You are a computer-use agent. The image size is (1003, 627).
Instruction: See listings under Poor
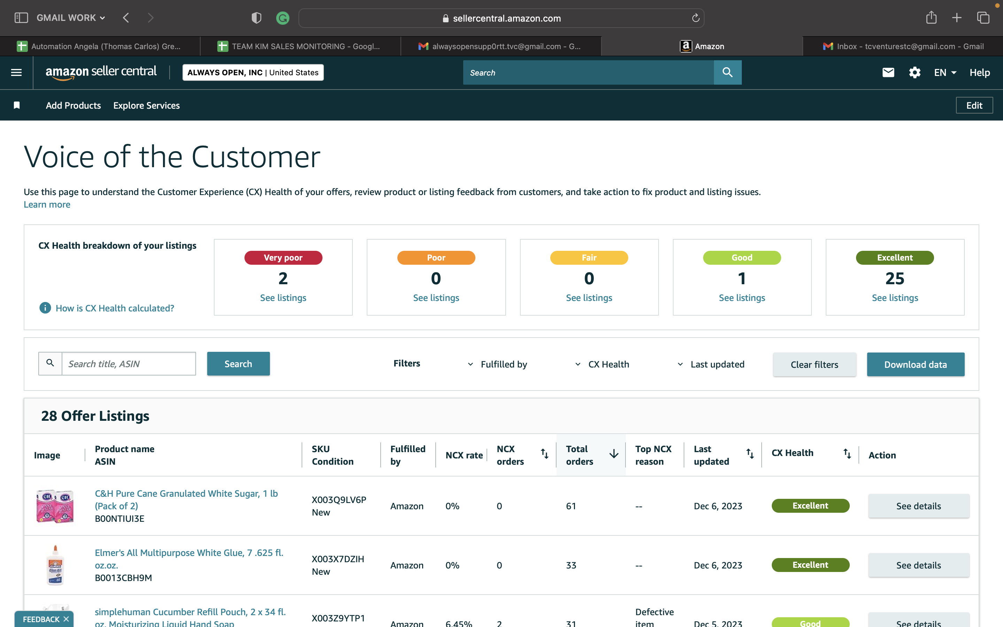tap(436, 298)
